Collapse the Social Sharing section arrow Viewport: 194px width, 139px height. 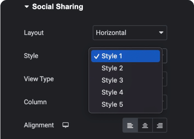pyautogui.click(x=27, y=7)
